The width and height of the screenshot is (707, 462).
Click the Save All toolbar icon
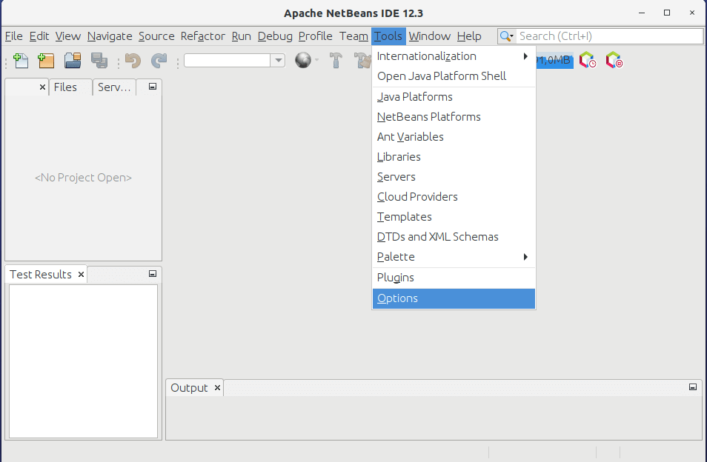(99, 60)
